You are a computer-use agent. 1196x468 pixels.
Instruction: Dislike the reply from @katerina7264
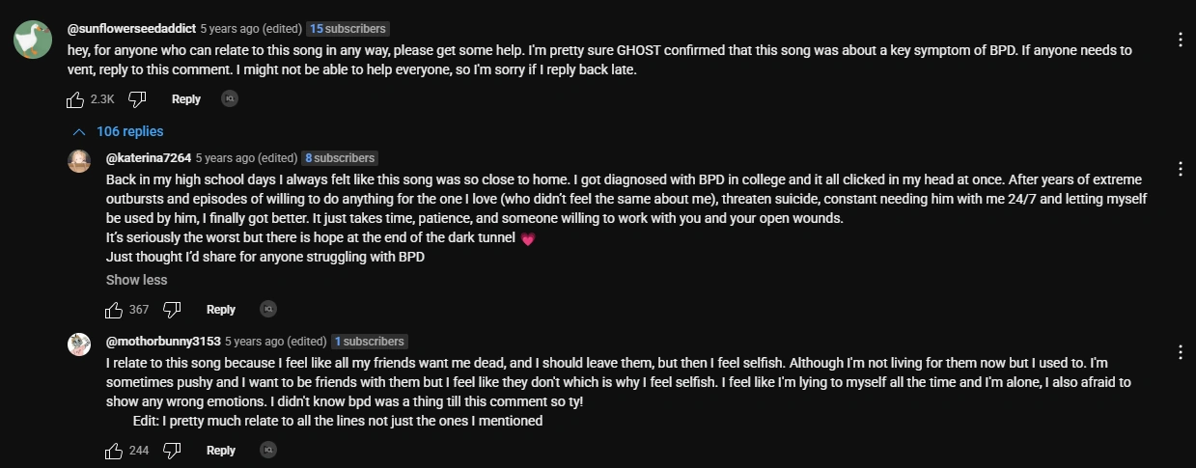coord(172,309)
